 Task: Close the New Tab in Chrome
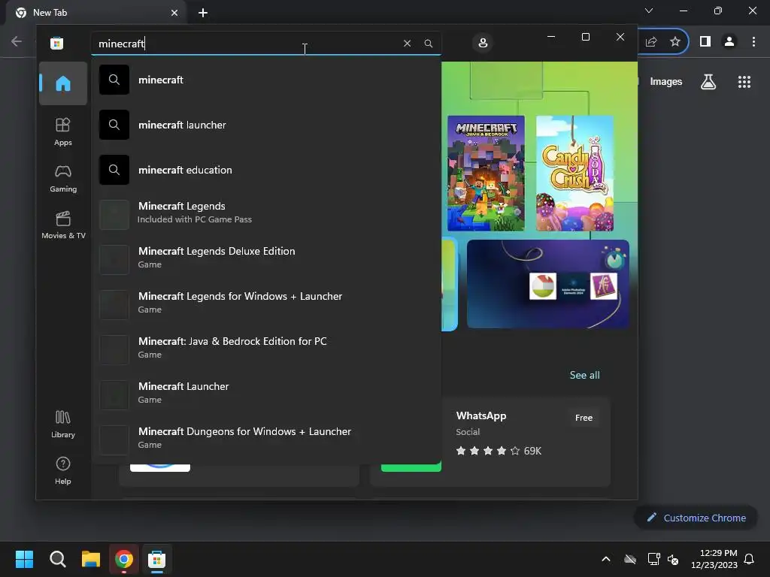coord(174,13)
